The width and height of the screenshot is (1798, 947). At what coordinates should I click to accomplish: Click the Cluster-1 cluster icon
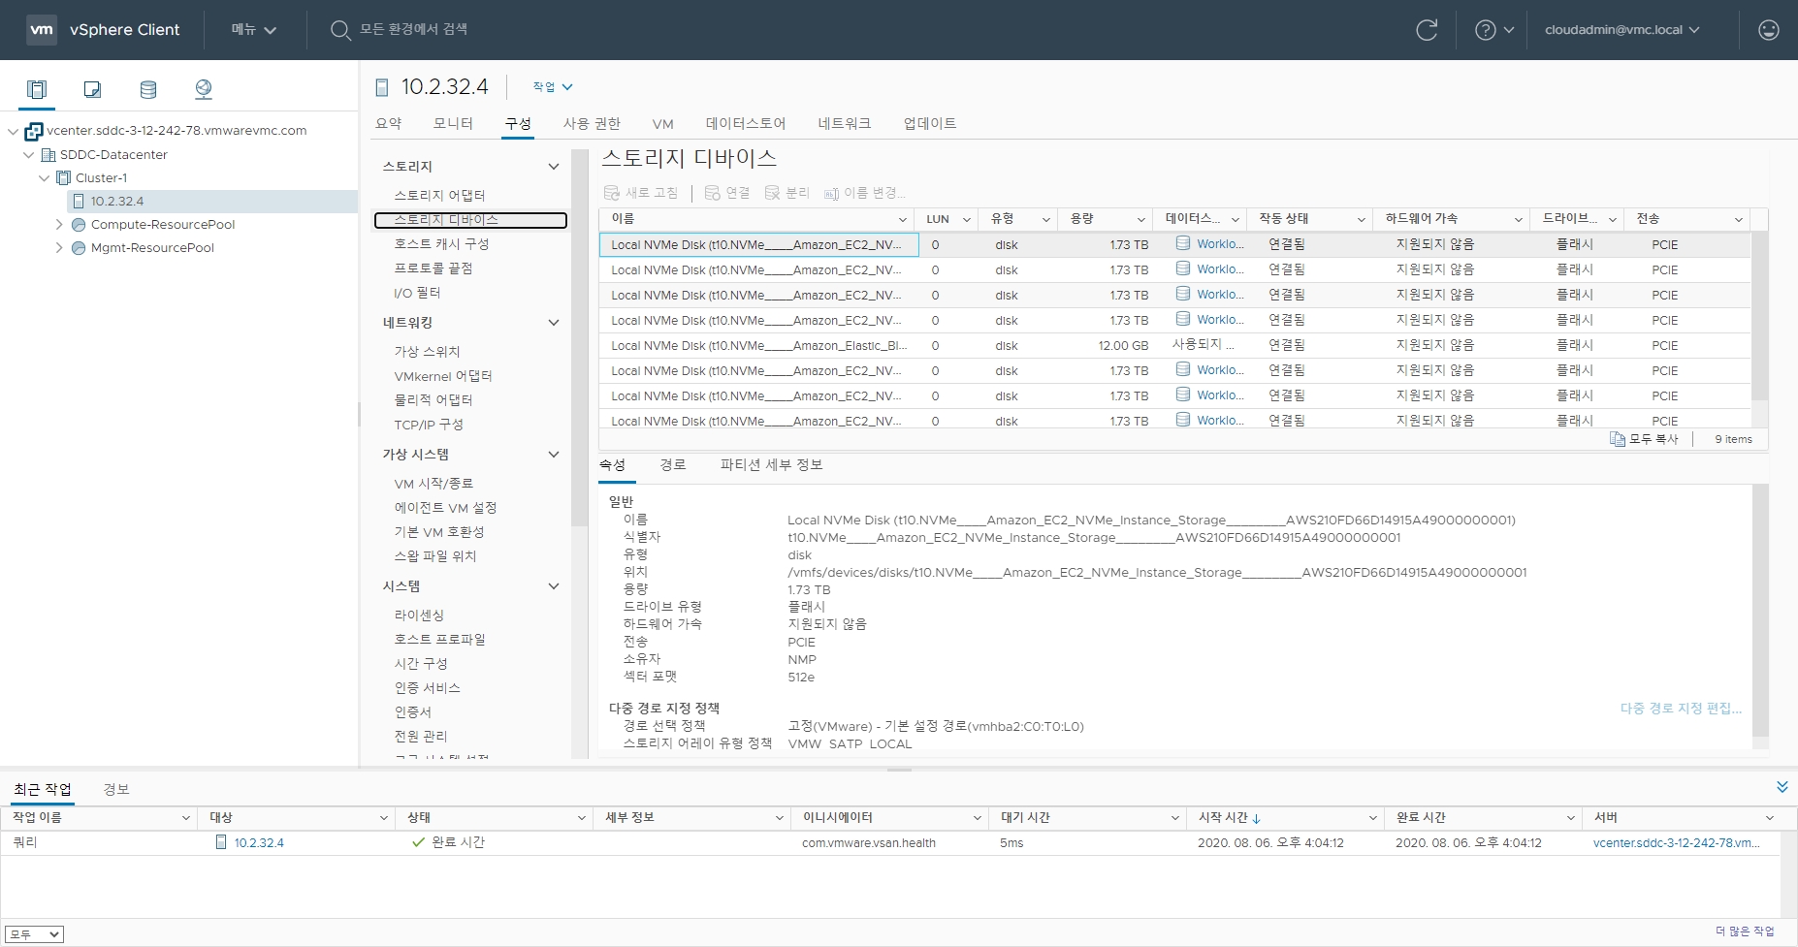(x=63, y=178)
